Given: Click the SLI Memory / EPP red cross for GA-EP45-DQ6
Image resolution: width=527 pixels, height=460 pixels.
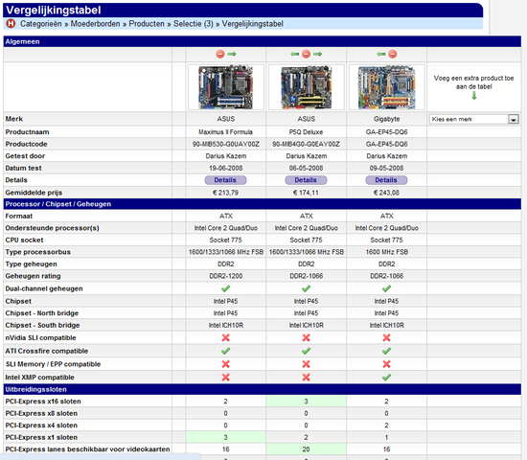Looking at the screenshot, I should tap(386, 364).
